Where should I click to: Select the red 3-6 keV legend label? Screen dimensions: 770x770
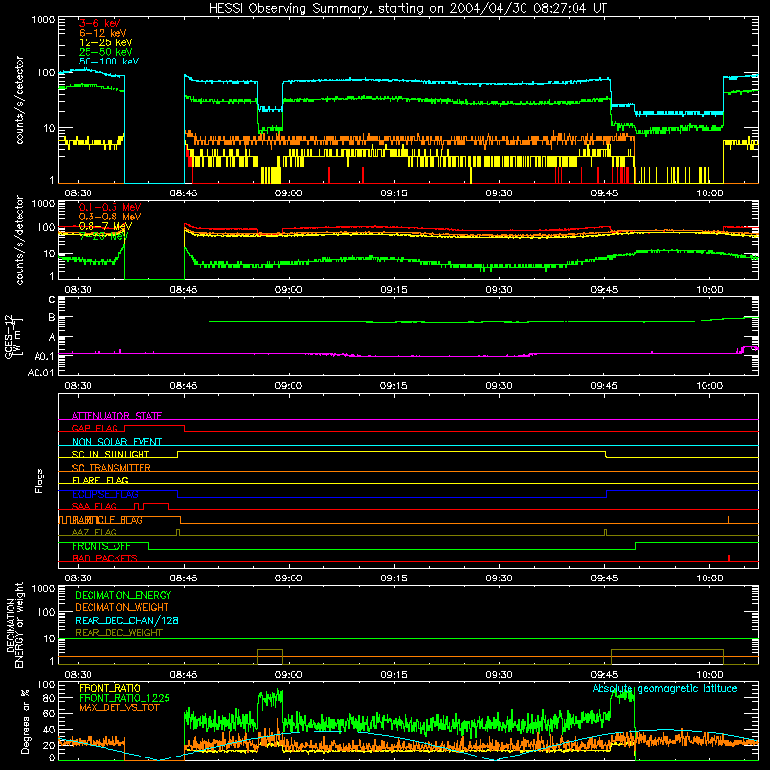click(x=100, y=23)
